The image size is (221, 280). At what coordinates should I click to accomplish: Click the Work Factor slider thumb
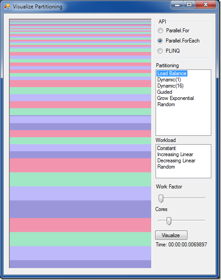[161, 199]
